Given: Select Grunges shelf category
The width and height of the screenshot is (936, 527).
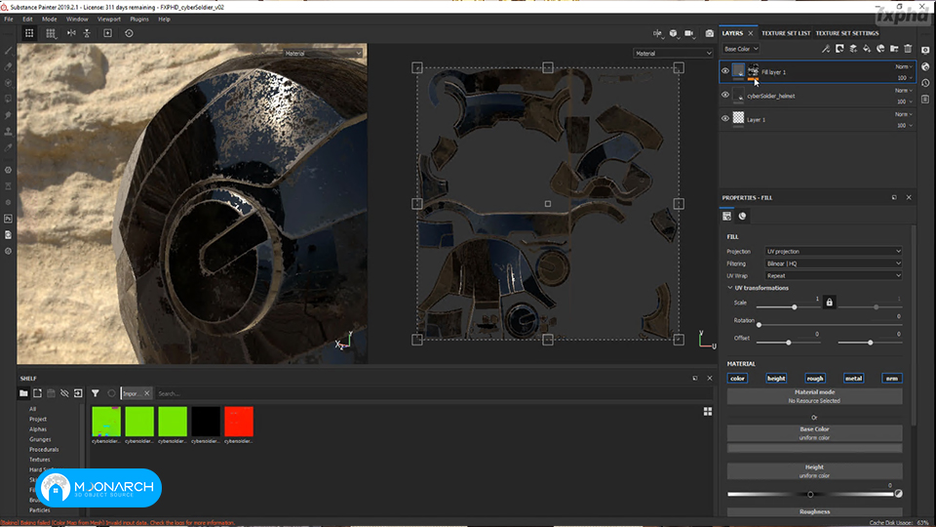Looking at the screenshot, I should (40, 439).
